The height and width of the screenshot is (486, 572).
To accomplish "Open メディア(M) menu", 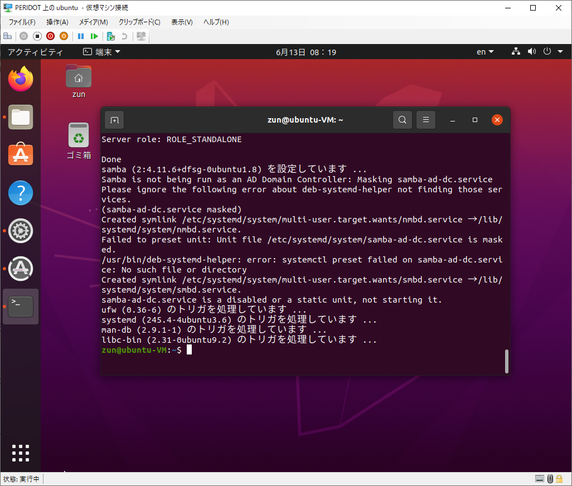I will [94, 22].
